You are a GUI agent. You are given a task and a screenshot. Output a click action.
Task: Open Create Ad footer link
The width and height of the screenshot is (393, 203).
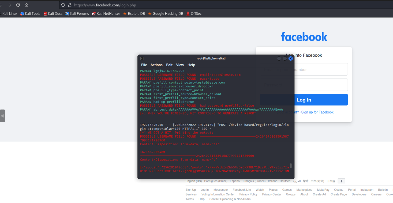(319, 194)
